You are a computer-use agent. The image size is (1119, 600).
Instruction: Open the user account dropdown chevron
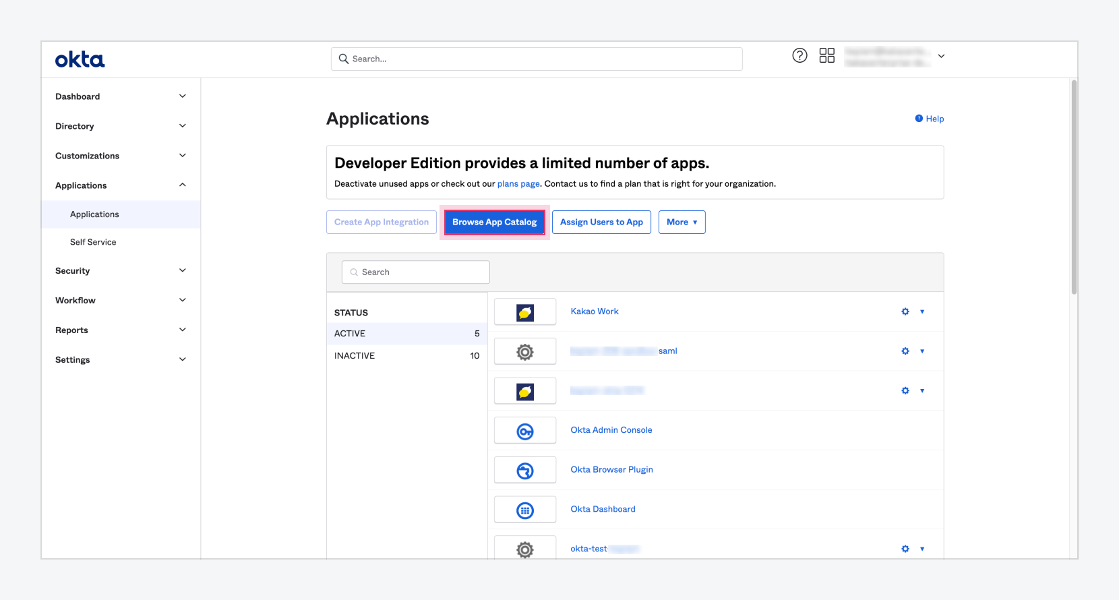pos(942,56)
